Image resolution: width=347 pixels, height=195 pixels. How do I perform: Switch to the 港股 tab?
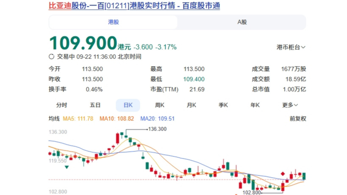point(113,22)
